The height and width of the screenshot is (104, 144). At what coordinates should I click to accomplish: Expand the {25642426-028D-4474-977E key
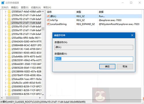(x=5, y=42)
